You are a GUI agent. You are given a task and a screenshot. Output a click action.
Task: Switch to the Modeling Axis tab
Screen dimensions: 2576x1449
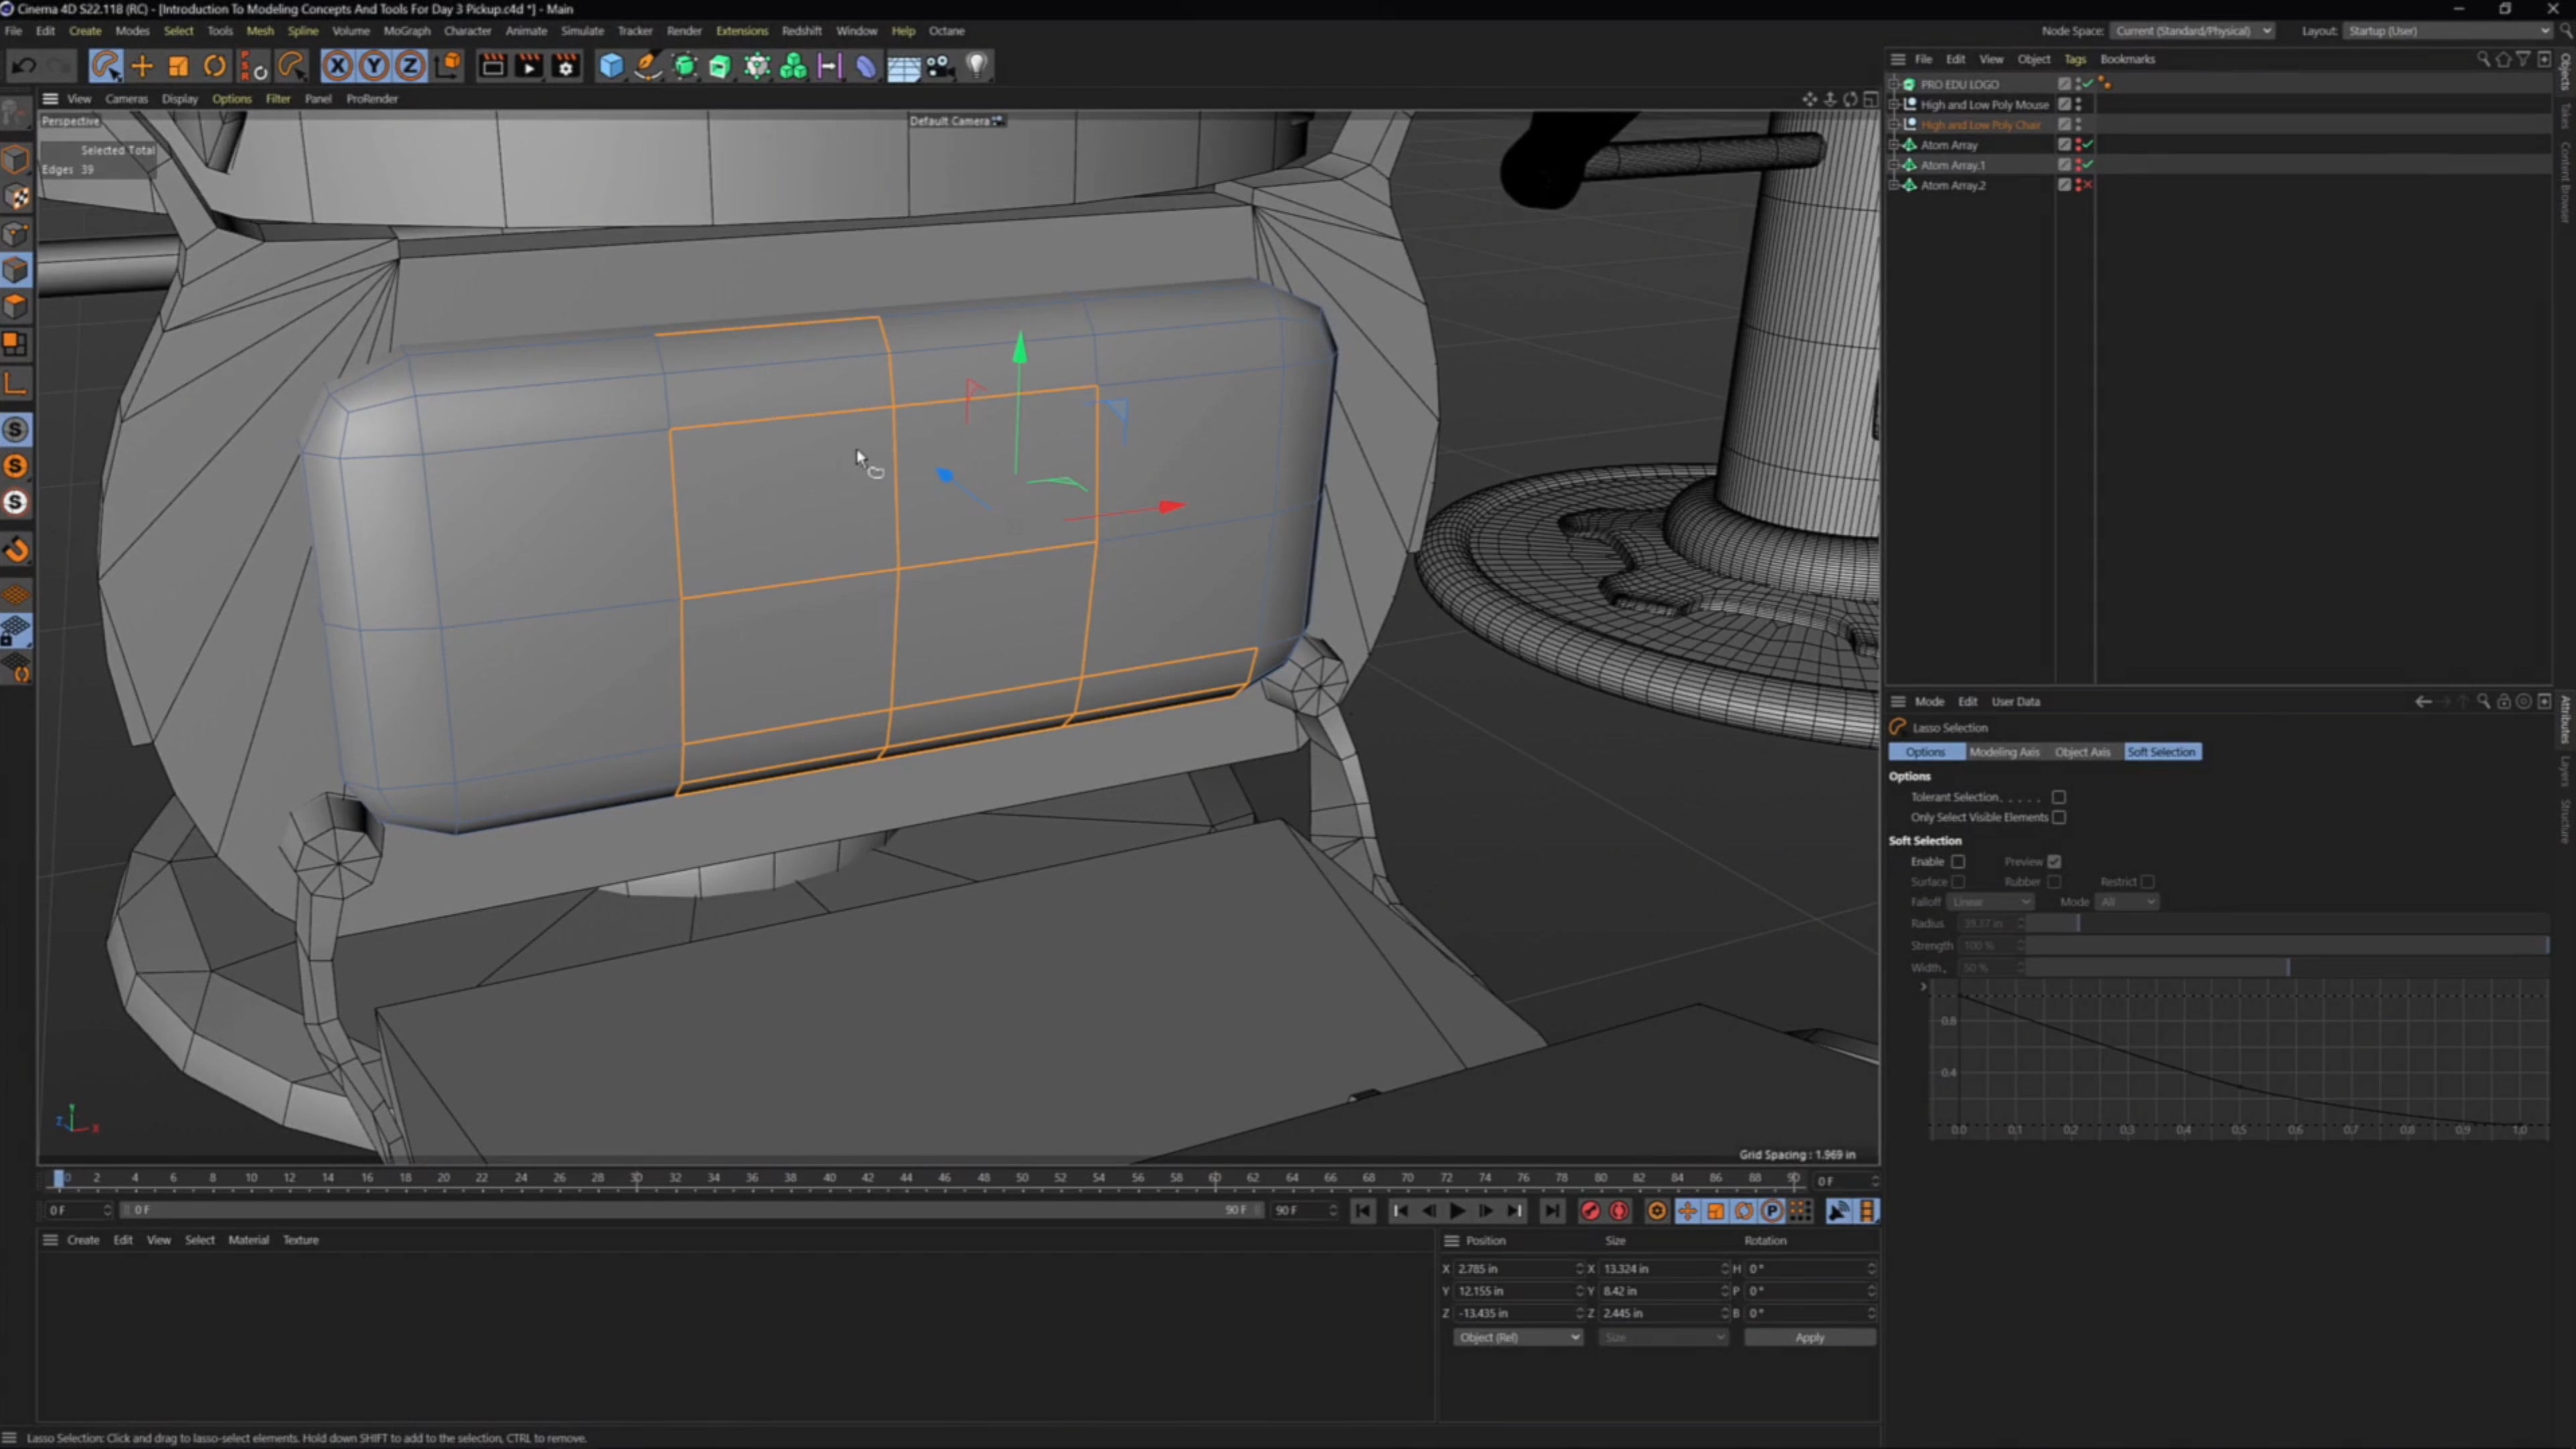point(2004,752)
